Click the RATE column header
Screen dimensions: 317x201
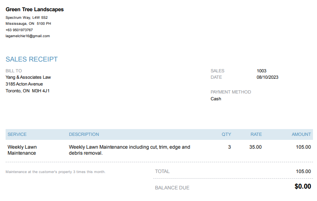click(256, 134)
